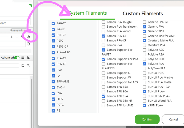Disable Bambu Support For PA/PET

coord(103,50)
